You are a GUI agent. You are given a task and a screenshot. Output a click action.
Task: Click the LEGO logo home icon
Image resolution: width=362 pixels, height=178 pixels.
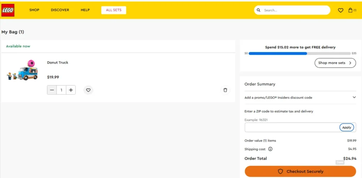8,10
